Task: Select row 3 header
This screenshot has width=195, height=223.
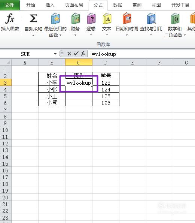Action: click(6, 82)
